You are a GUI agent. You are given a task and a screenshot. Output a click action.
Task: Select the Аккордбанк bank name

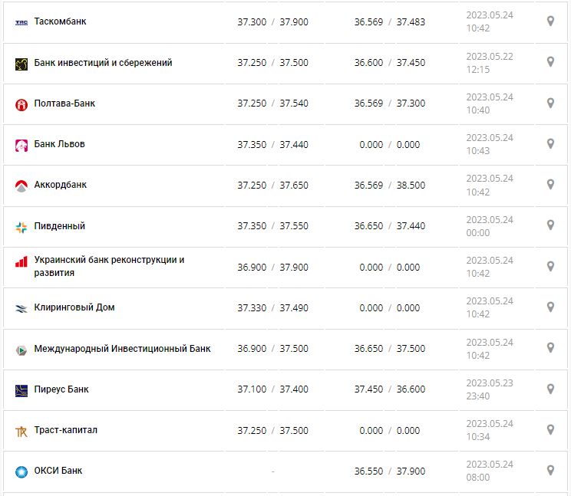click(x=61, y=185)
